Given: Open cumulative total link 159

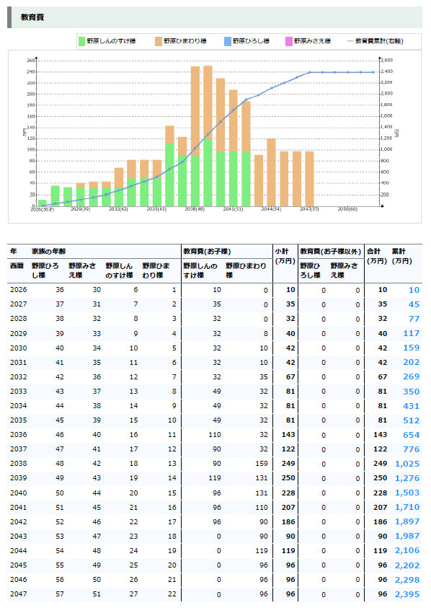Looking at the screenshot, I should point(411,348).
